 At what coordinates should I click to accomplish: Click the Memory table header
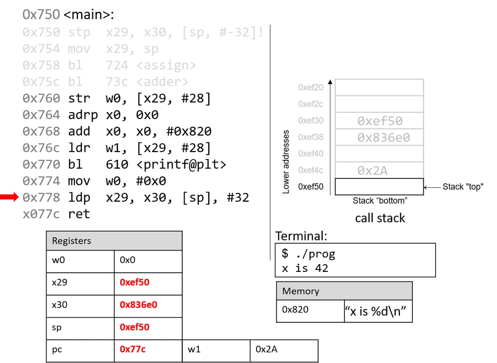(344, 291)
